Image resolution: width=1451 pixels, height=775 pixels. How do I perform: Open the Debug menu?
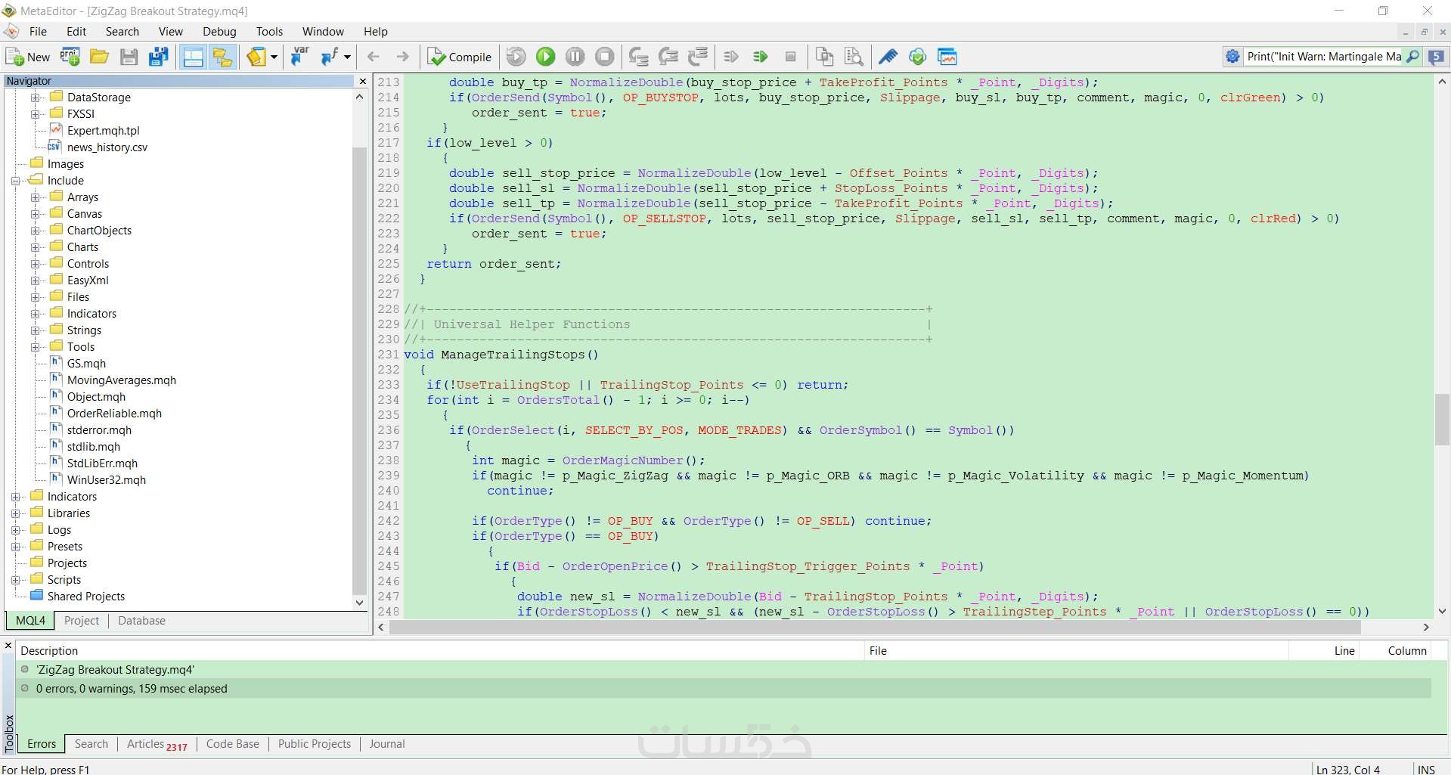click(x=219, y=32)
